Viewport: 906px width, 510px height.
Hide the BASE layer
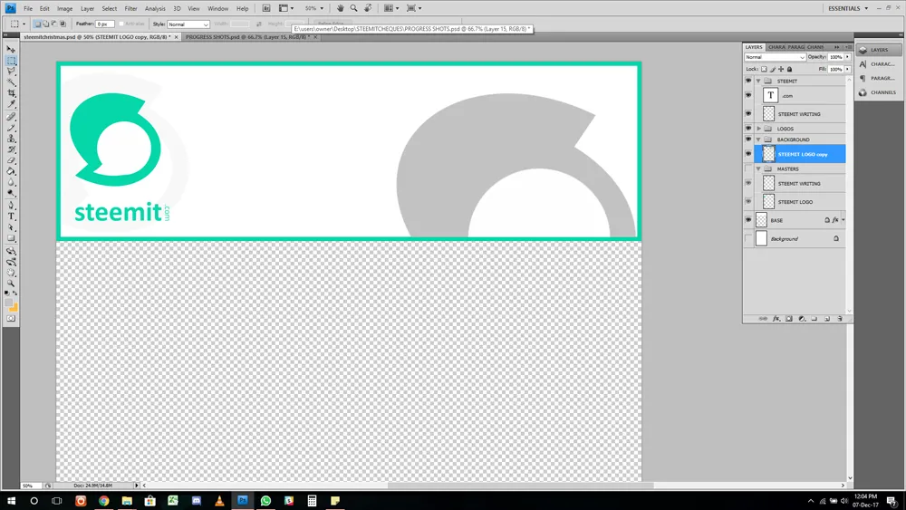748,220
